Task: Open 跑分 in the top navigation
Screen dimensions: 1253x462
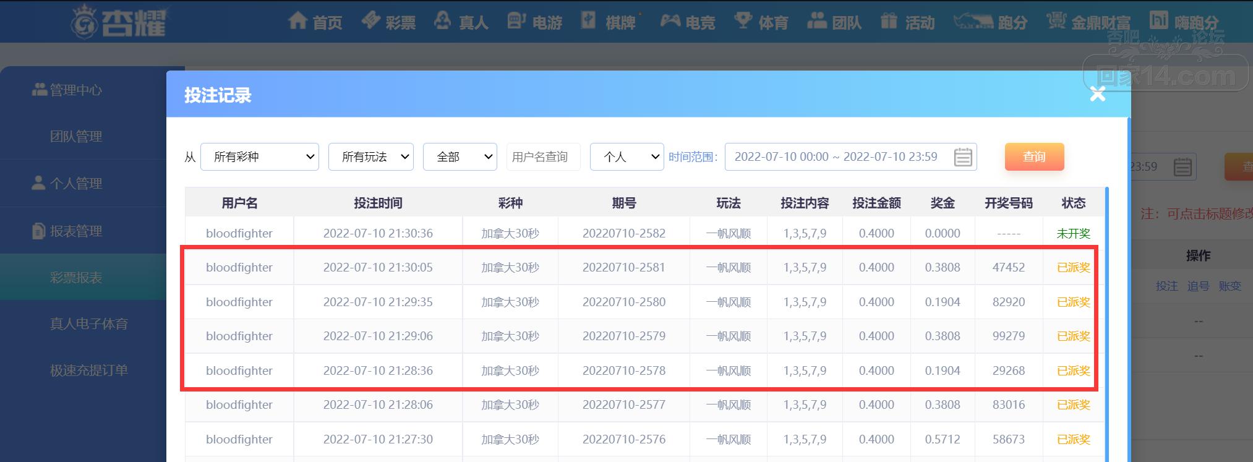Action: [x=990, y=22]
